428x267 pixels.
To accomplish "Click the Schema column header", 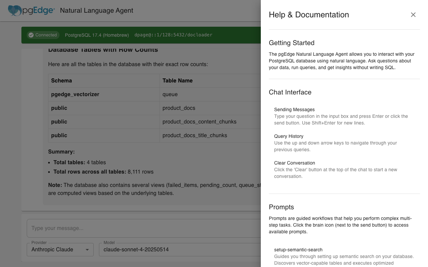I will (62, 81).
